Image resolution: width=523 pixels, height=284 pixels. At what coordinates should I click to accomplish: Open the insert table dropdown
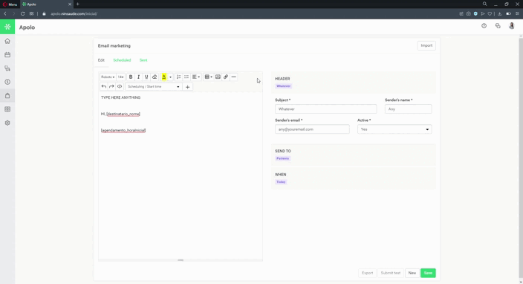tap(209, 77)
